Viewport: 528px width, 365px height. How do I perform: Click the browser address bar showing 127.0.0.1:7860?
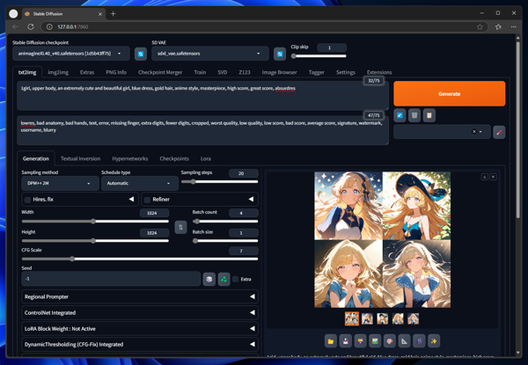coord(264,27)
